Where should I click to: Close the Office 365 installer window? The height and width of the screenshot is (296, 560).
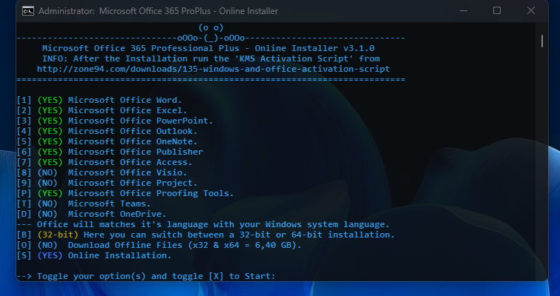pyautogui.click(x=531, y=11)
